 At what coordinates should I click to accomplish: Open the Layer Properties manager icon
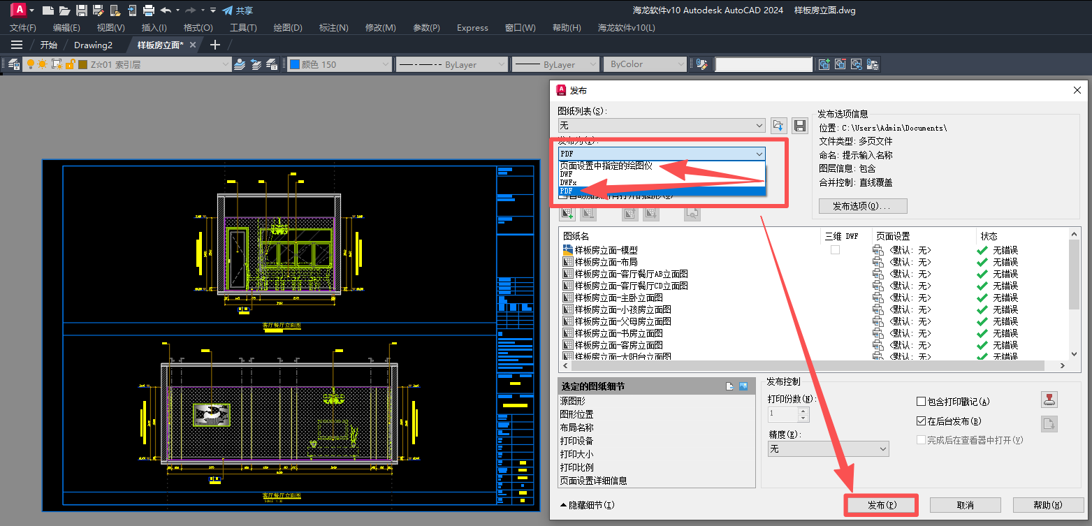pos(13,64)
